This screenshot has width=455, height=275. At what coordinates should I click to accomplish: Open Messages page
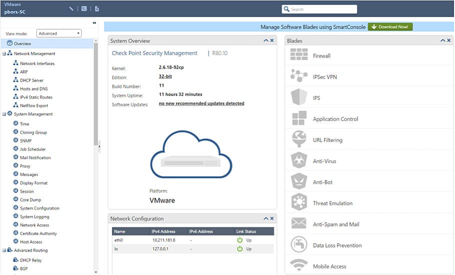(28, 174)
